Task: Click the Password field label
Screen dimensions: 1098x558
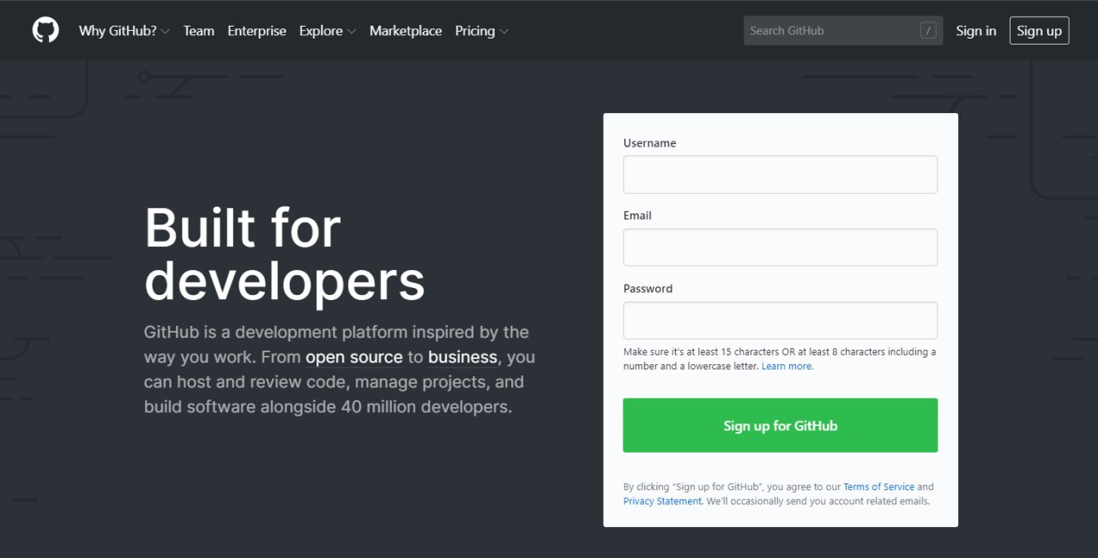Action: point(648,289)
